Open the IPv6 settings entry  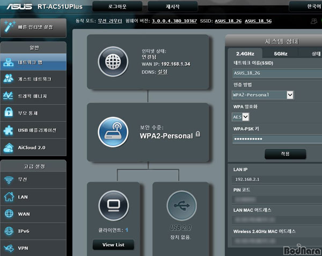[x=33, y=231]
